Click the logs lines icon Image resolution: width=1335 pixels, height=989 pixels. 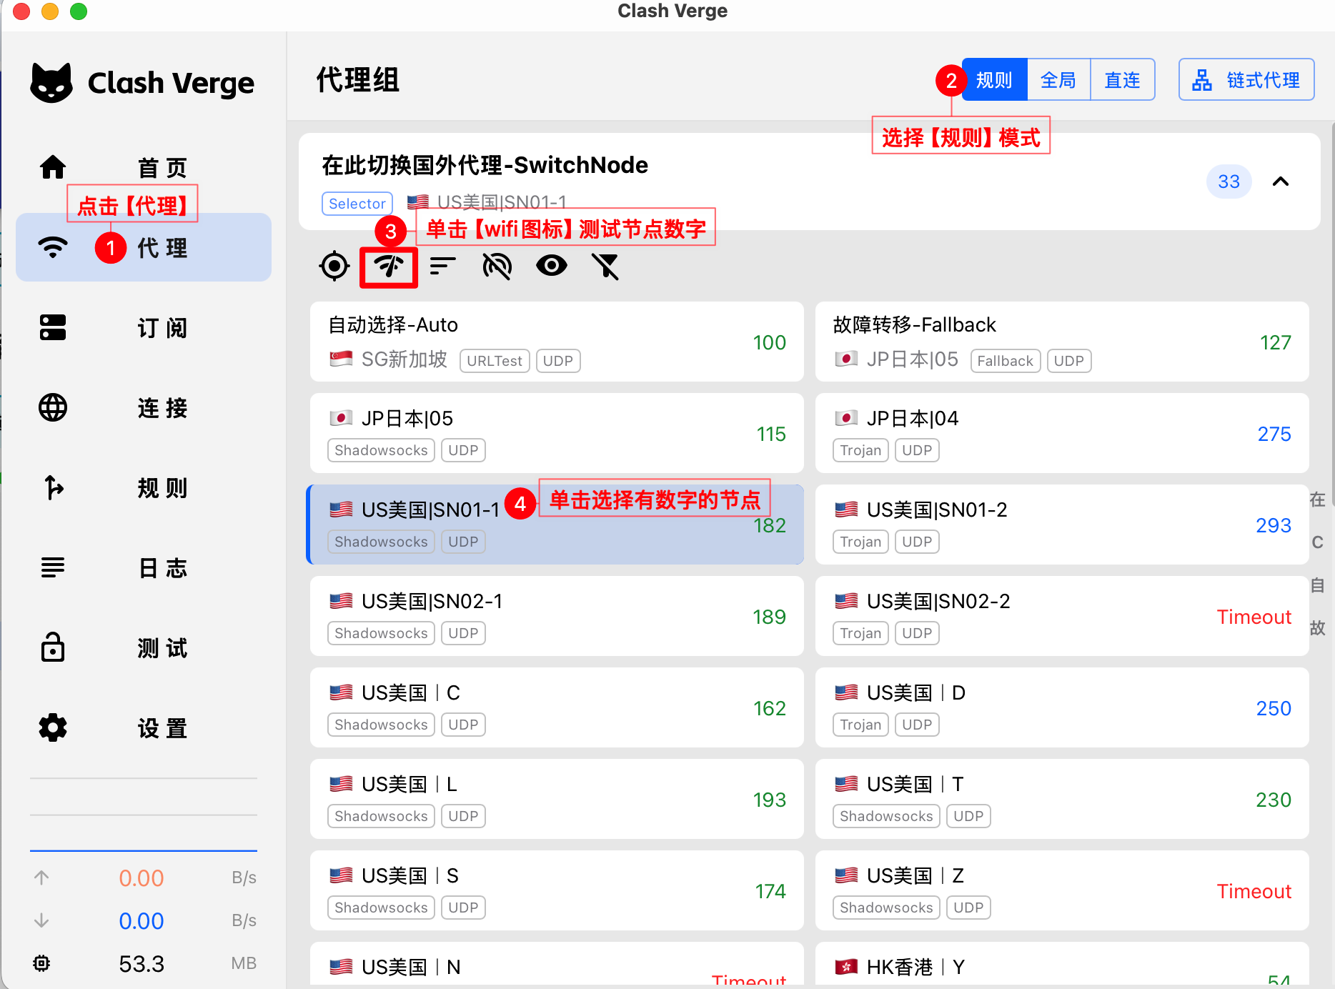click(53, 568)
